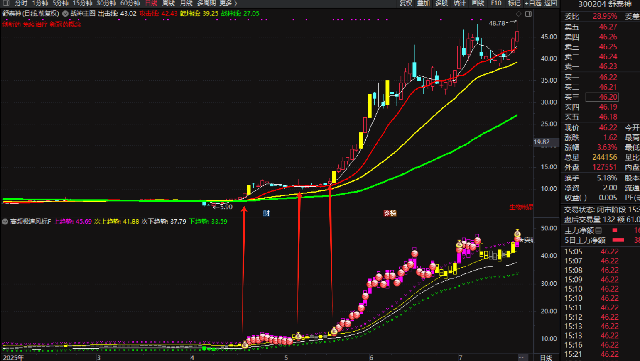640x361 pixels.
Task: Switch to the 分时 intraday view
Action: (x=21, y=3)
